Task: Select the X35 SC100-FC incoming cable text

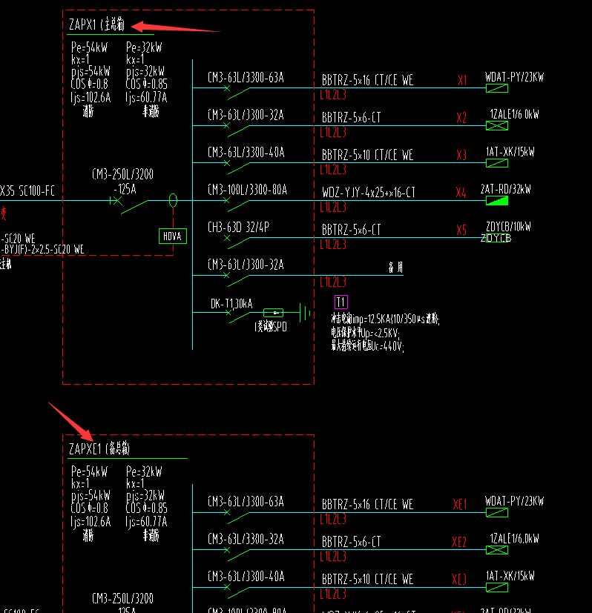Action: pyautogui.click(x=27, y=190)
